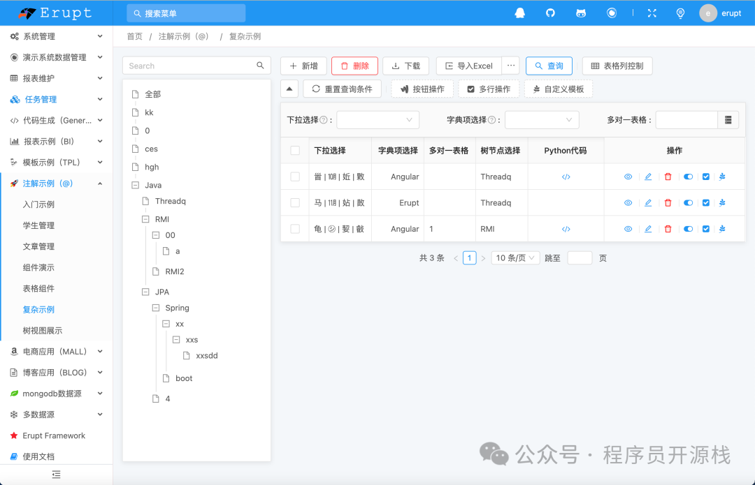The width and height of the screenshot is (755, 485).
Task: View details of the Erupt row with eye icon
Action: (x=628, y=202)
